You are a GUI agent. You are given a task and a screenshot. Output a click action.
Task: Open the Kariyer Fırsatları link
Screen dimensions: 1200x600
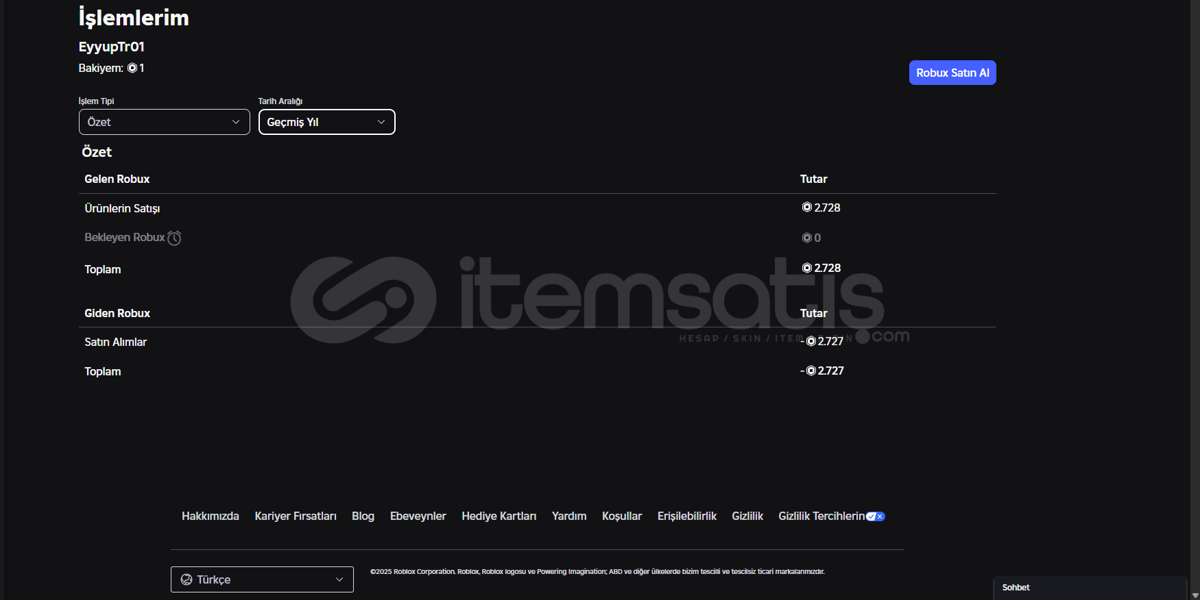(x=296, y=516)
